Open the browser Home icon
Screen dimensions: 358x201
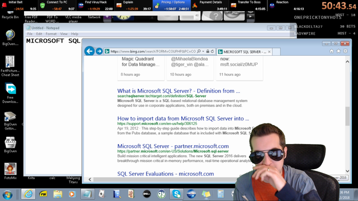[332, 51]
